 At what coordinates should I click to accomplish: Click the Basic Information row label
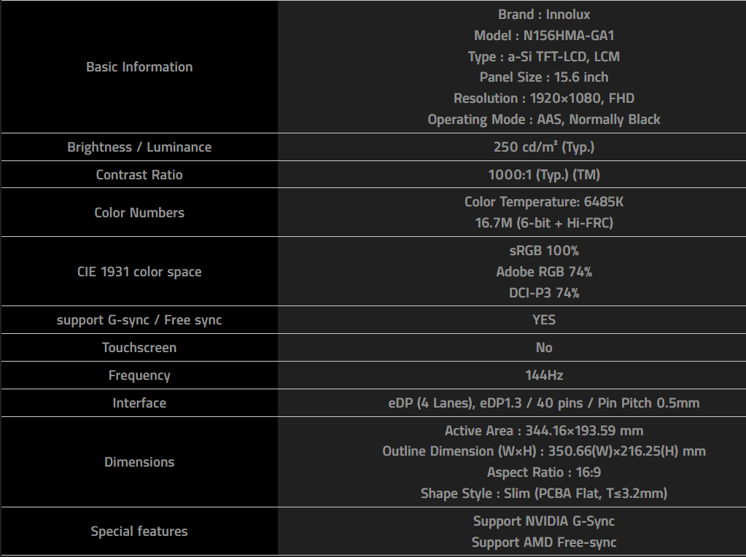tap(139, 67)
